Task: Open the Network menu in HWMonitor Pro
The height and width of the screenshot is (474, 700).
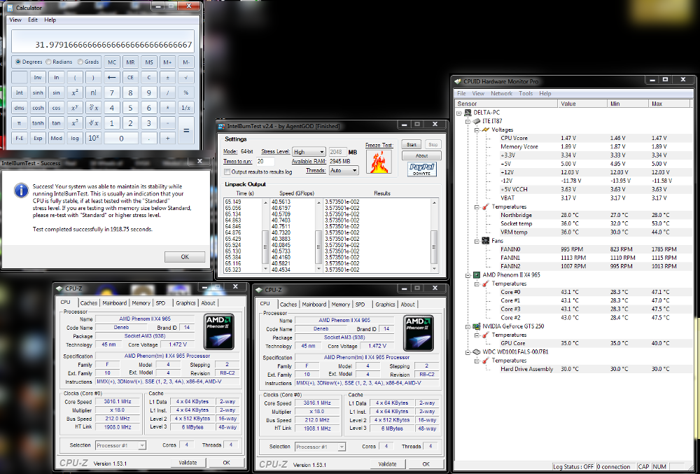Action: tap(501, 93)
